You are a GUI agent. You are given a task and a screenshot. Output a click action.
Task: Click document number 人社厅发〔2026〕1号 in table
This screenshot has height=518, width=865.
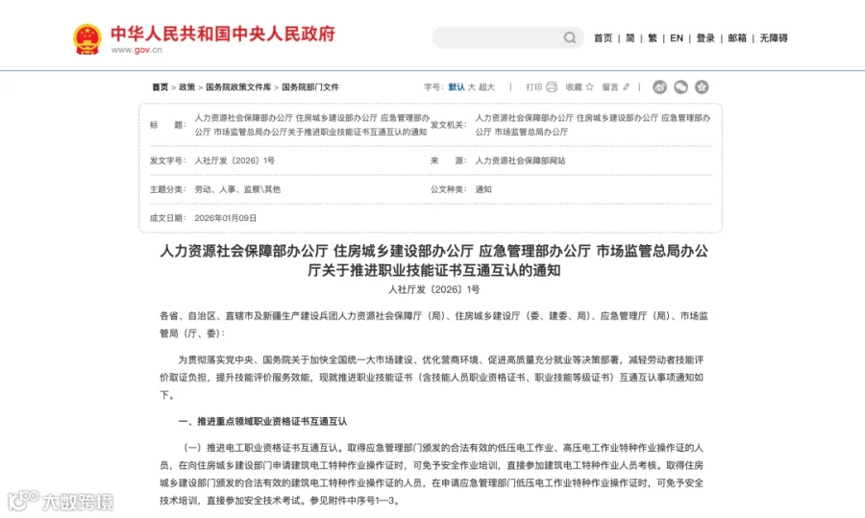235,160
